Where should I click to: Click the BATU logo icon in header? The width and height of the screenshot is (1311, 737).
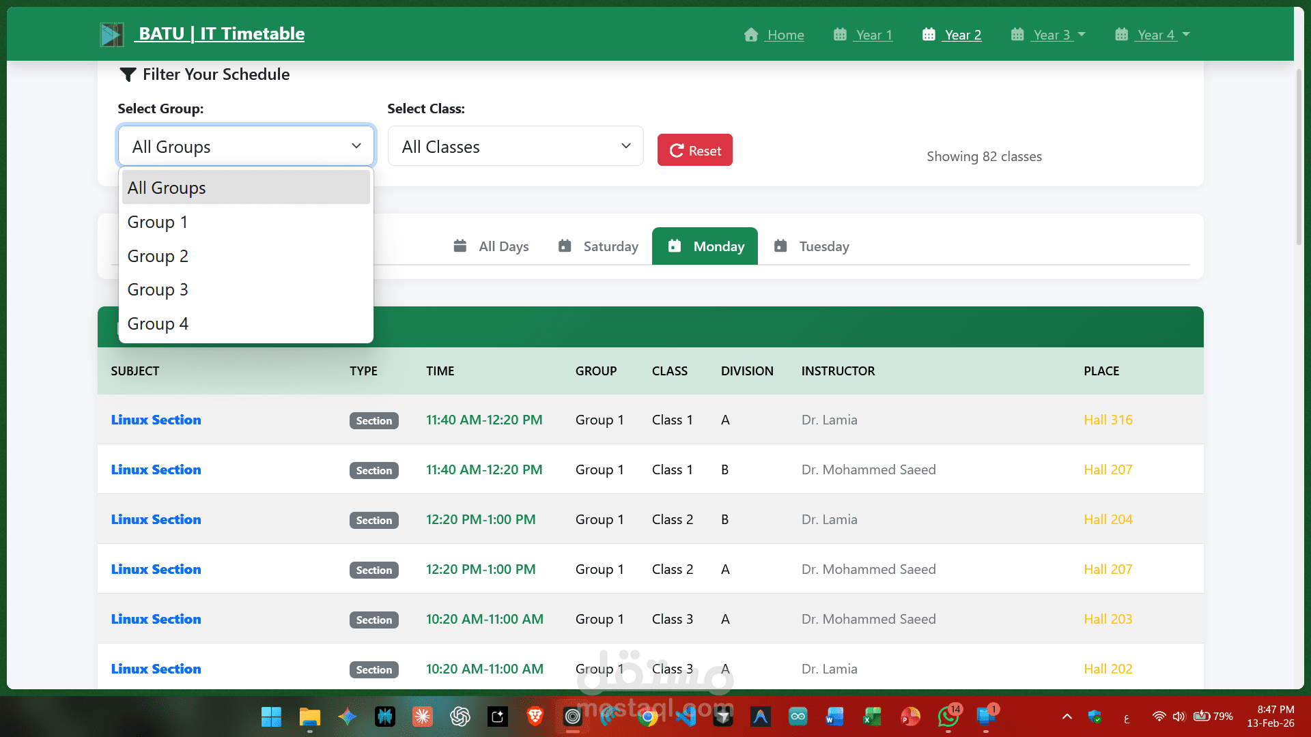click(111, 34)
